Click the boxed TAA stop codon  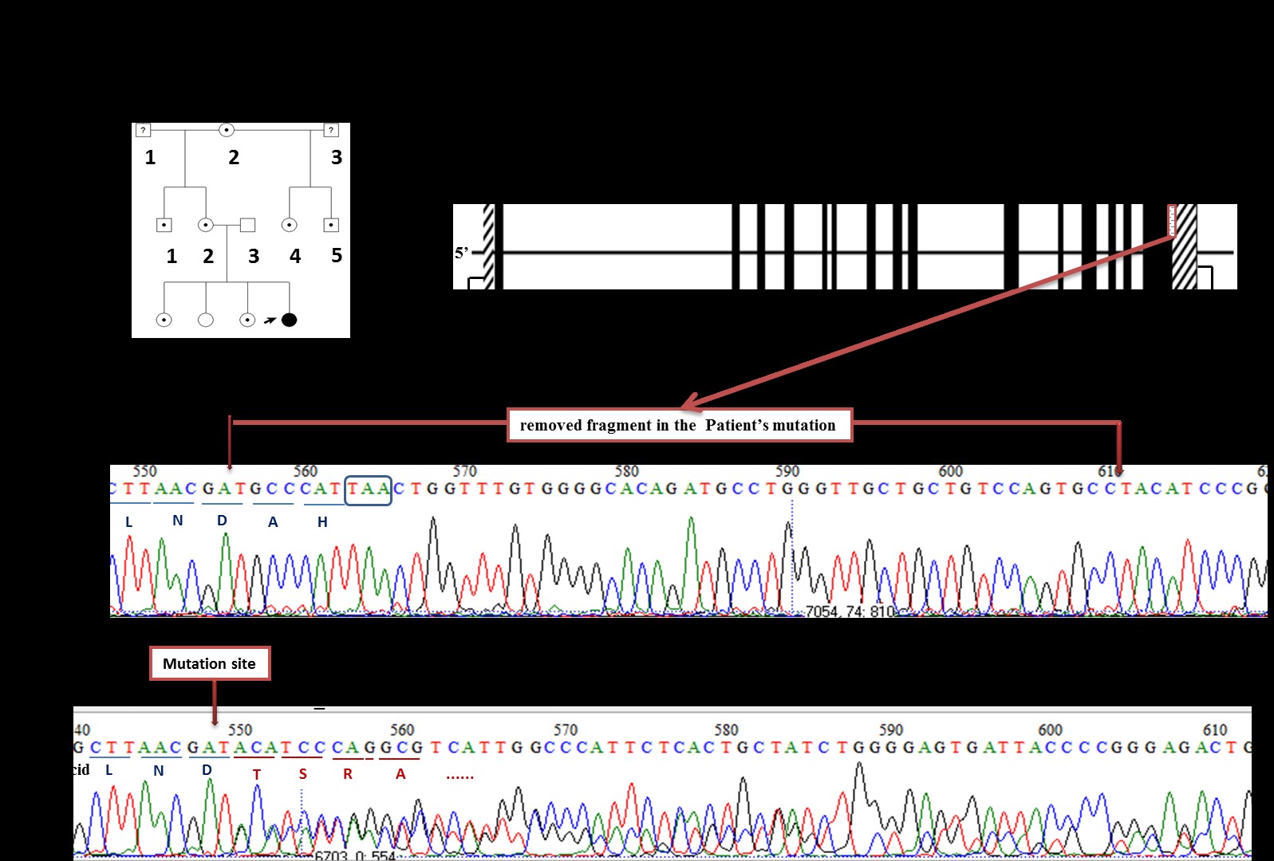[368, 489]
